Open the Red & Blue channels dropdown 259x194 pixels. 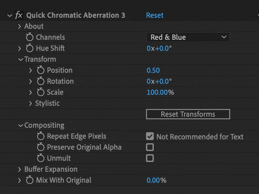pyautogui.click(x=188, y=37)
